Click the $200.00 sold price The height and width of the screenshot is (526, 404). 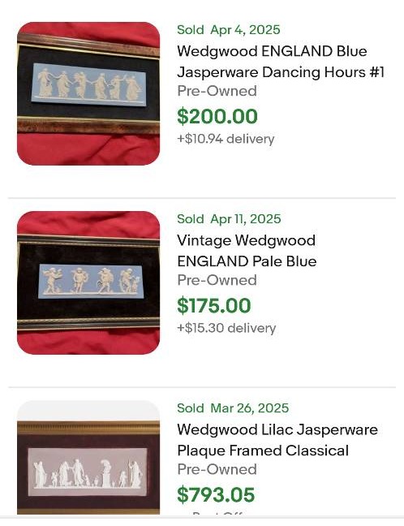click(217, 116)
